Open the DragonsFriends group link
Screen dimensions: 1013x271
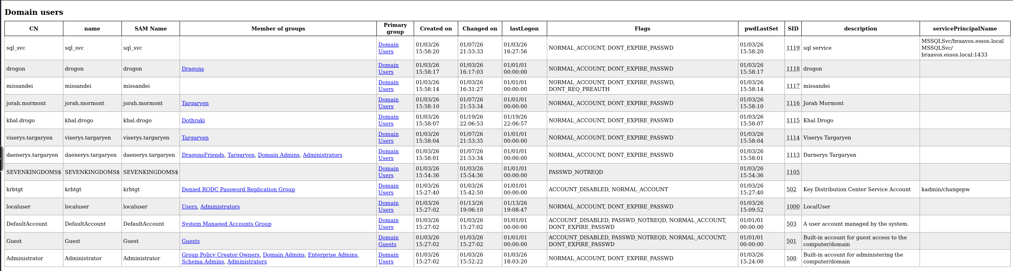pyautogui.click(x=202, y=155)
